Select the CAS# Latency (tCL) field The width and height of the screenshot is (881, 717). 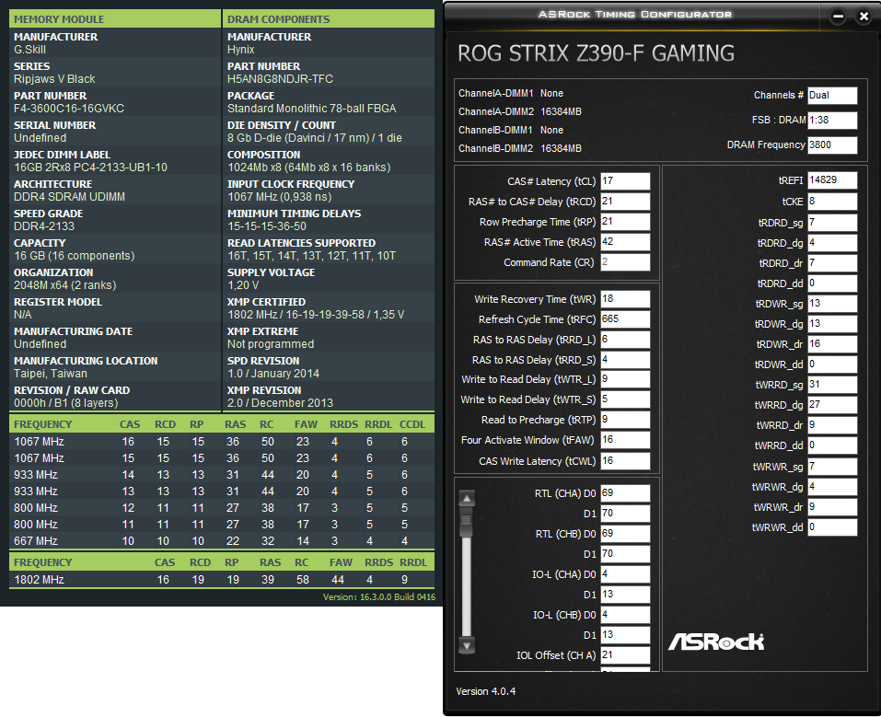[625, 181]
